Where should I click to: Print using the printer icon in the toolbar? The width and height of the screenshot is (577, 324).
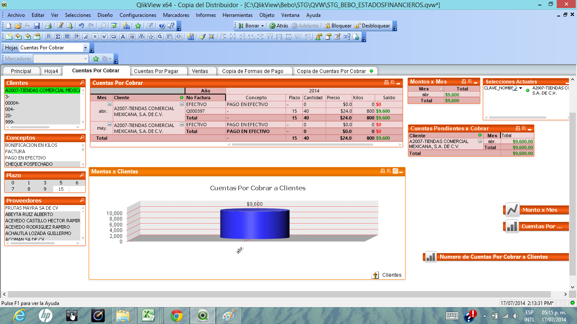click(49, 26)
